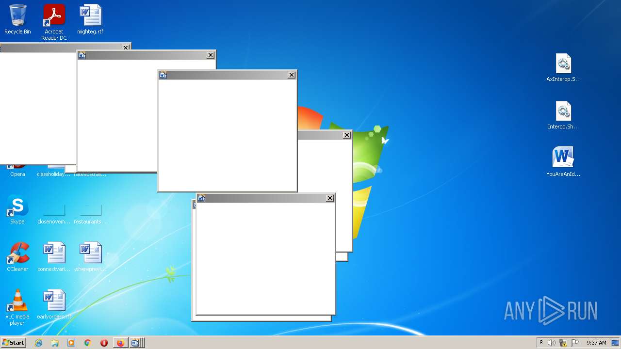This screenshot has width=621, height=349.
Task: Select the restaurants... desktop item
Action: 90,213
